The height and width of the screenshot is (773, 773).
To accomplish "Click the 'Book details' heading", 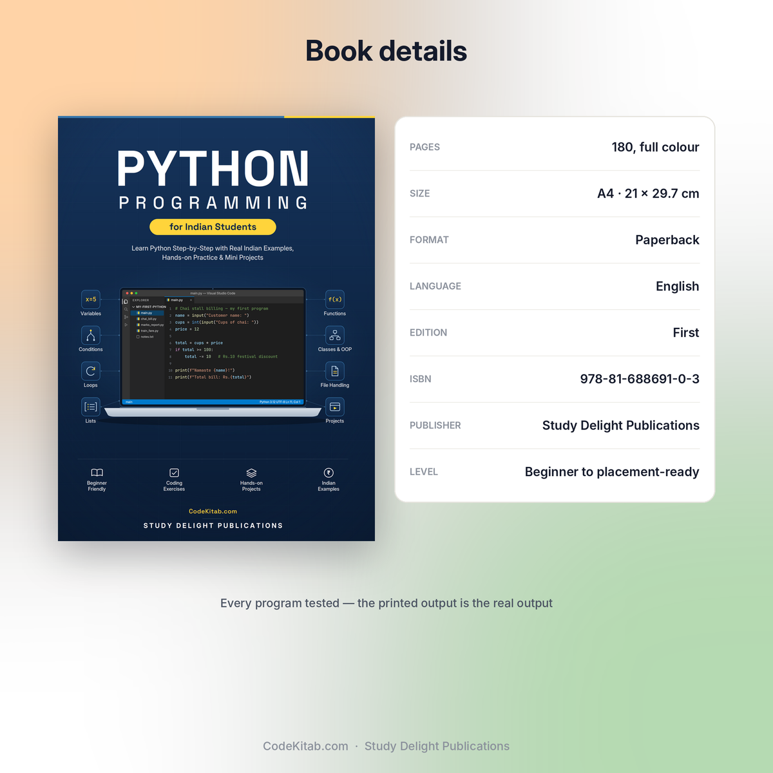I will 386,51.
